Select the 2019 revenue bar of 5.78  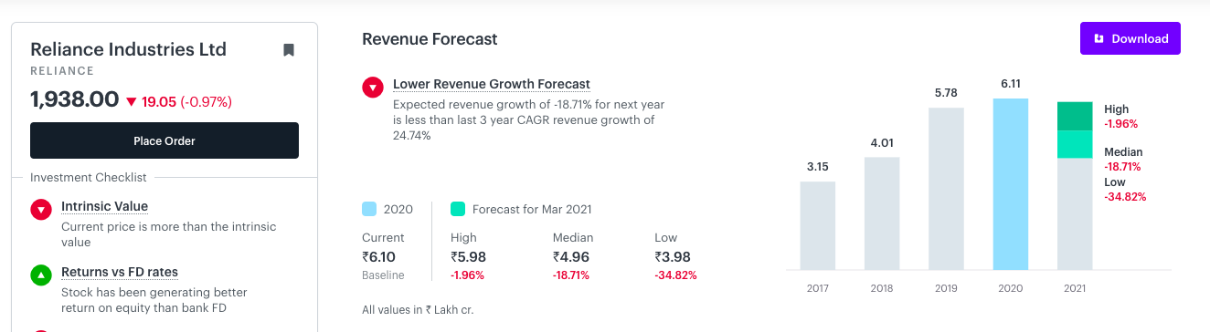(x=946, y=189)
